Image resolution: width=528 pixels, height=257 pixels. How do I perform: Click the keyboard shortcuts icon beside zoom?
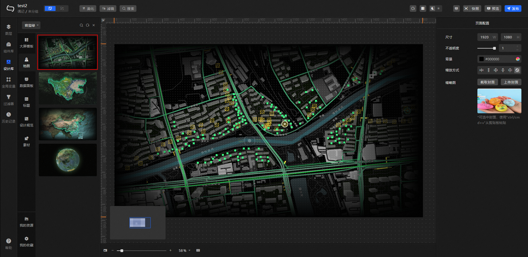tap(198, 250)
